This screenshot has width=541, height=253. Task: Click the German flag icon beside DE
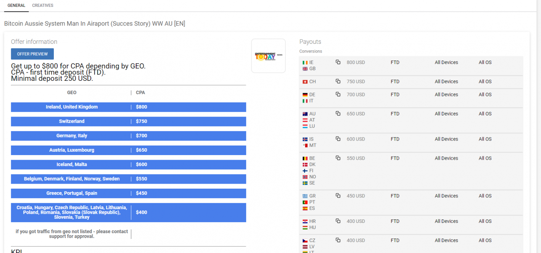(x=305, y=95)
